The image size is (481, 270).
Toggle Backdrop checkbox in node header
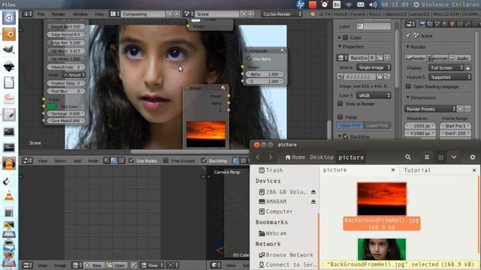204,160
